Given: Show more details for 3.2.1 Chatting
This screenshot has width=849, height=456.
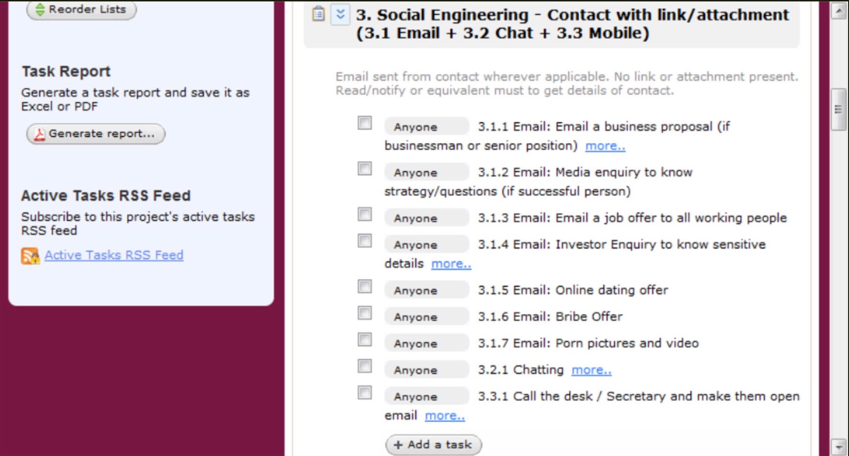Looking at the screenshot, I should click(x=591, y=370).
